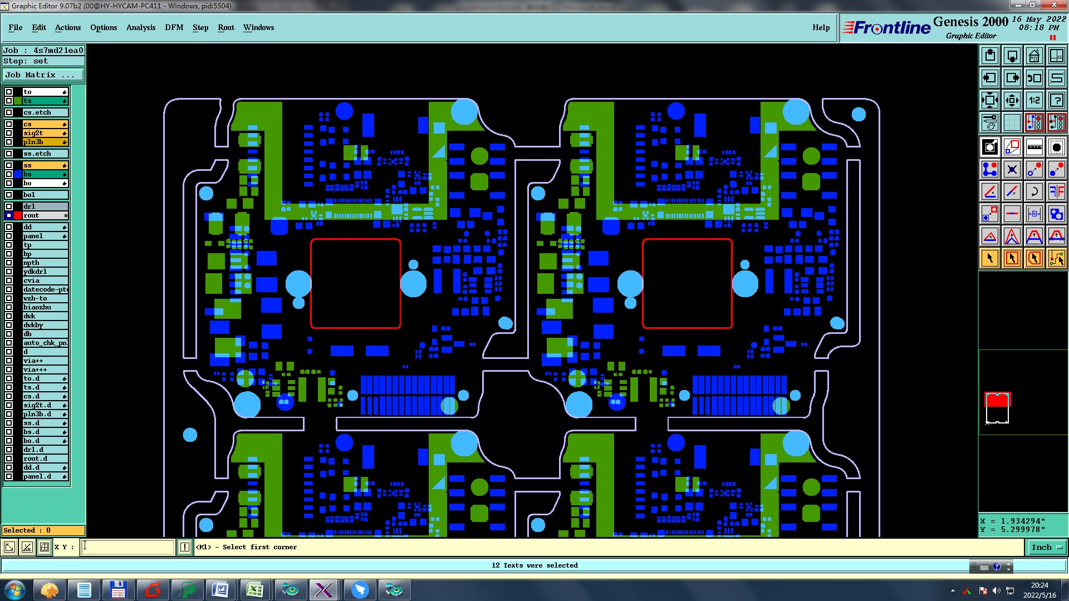Select the 'biaozhu' layer row
This screenshot has height=601, width=1069.
pyautogui.click(x=45, y=307)
